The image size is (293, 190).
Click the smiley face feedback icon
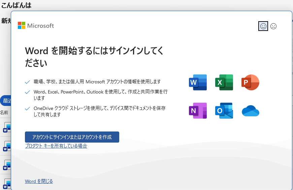pos(263,26)
